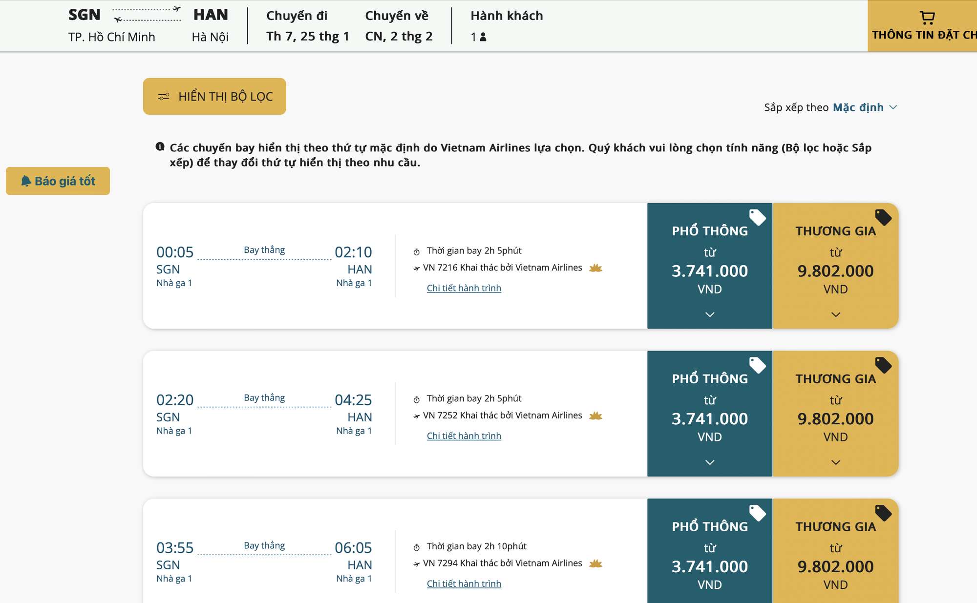977x603 pixels.
Task: Click the filter sliders icon
Action: click(x=164, y=97)
